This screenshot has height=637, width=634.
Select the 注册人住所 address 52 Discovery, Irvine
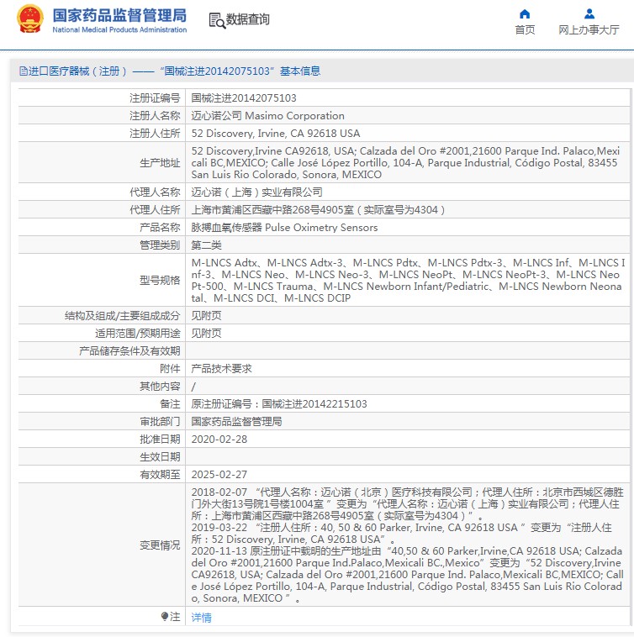coord(276,134)
